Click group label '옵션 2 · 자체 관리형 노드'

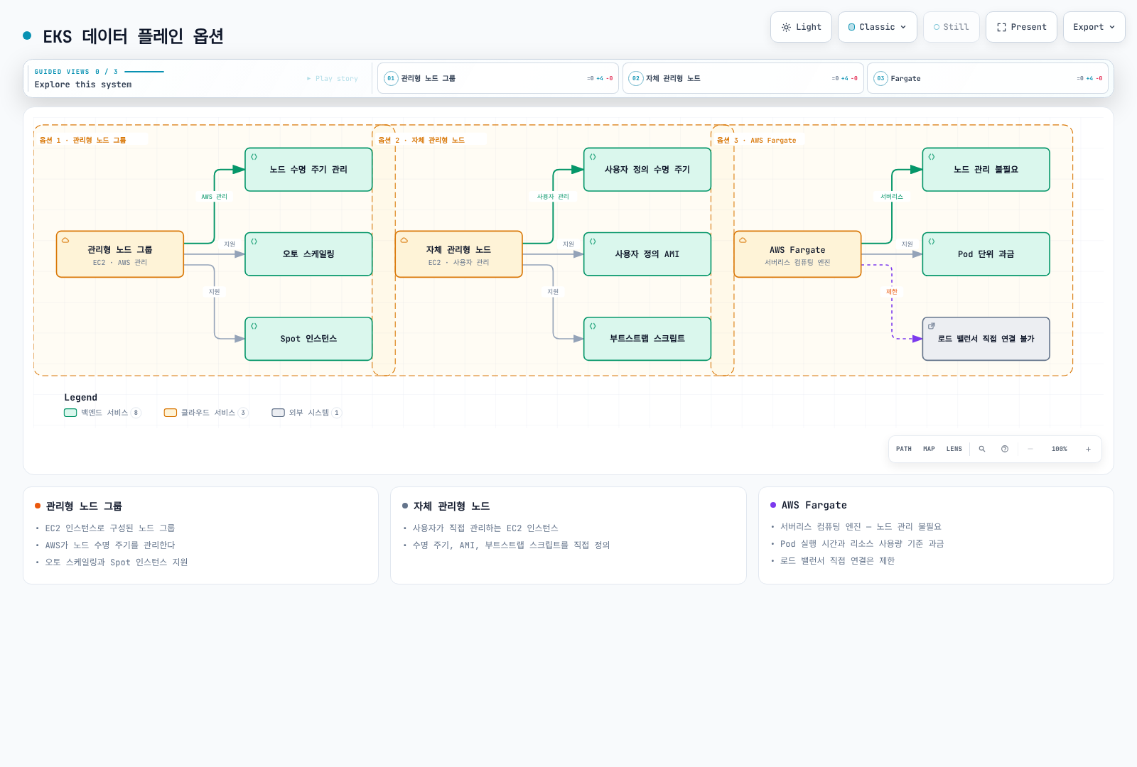tap(421, 141)
